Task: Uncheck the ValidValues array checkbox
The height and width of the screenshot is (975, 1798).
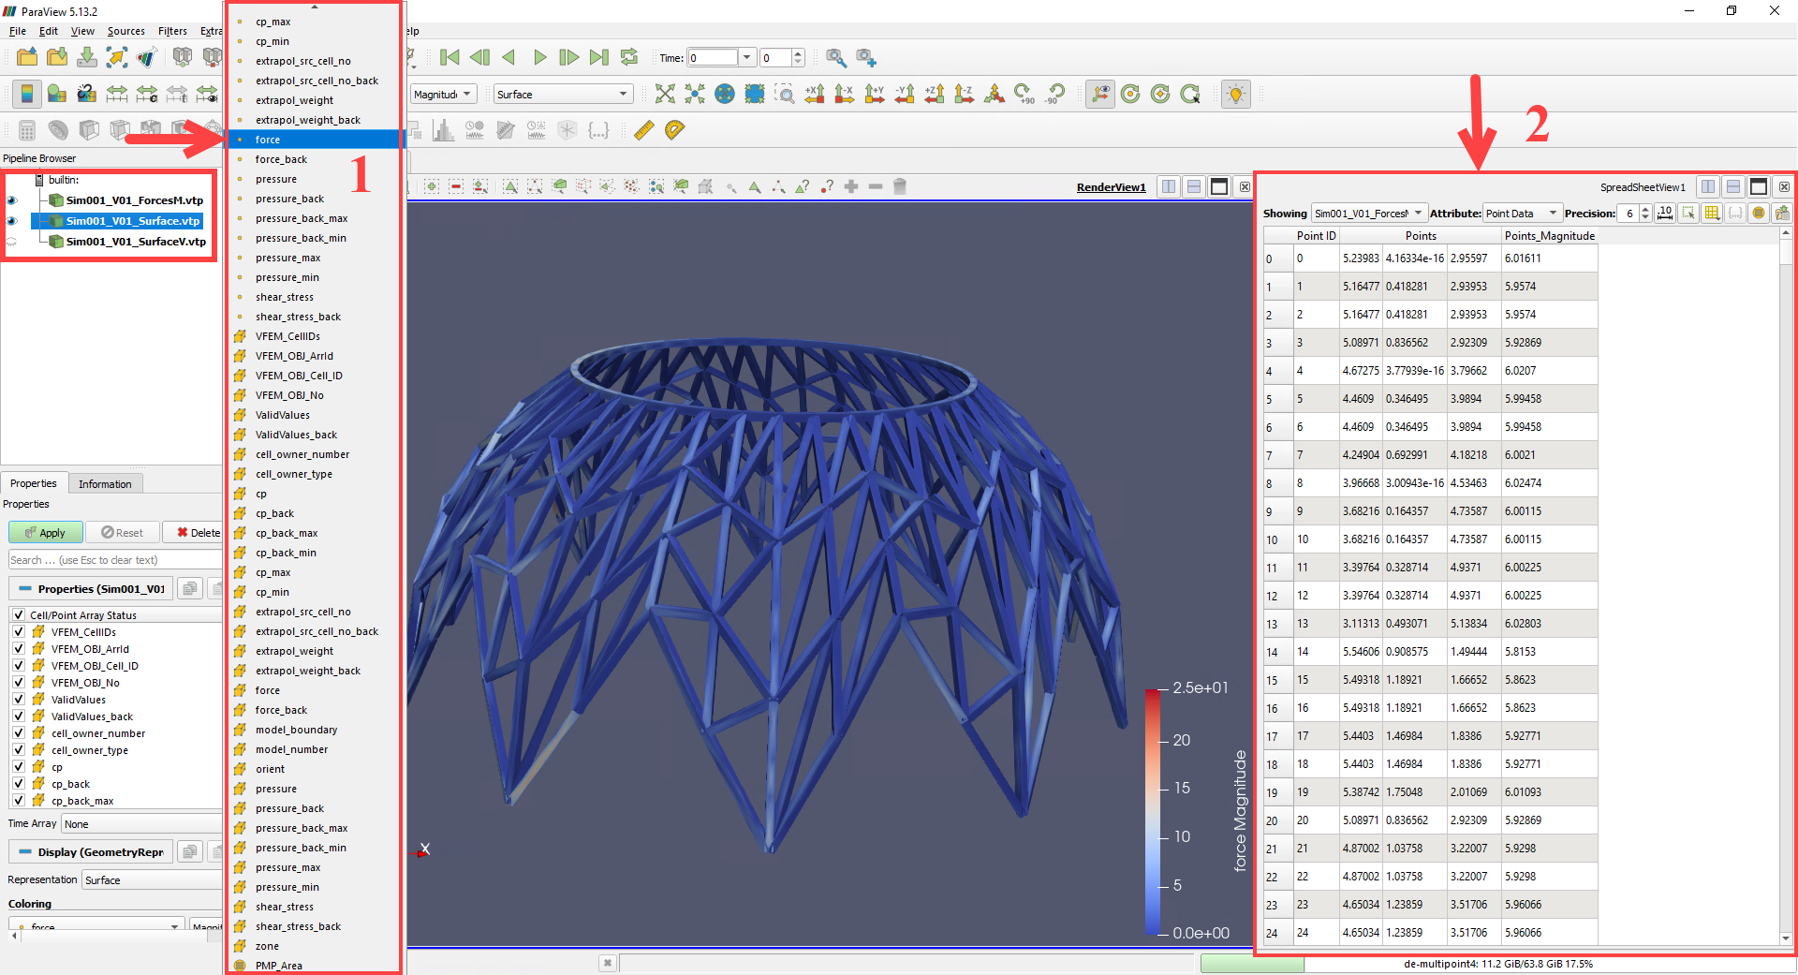Action: pyautogui.click(x=19, y=699)
